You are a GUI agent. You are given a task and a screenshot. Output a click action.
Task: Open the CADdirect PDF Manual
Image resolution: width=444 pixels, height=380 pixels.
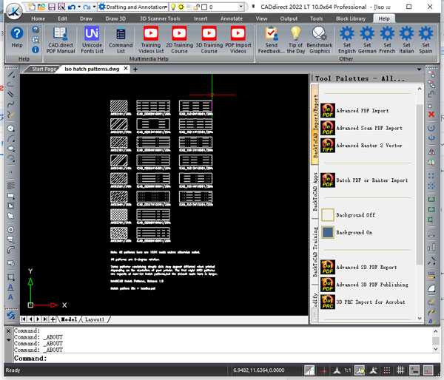[61, 40]
